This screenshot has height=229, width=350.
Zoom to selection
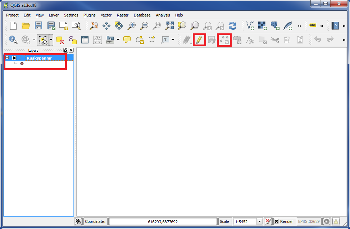pyautogui.click(x=182, y=25)
